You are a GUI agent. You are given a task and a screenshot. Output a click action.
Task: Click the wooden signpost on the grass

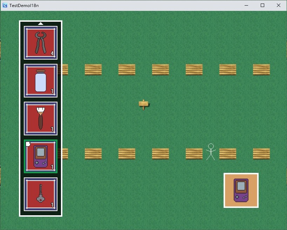tap(144, 104)
